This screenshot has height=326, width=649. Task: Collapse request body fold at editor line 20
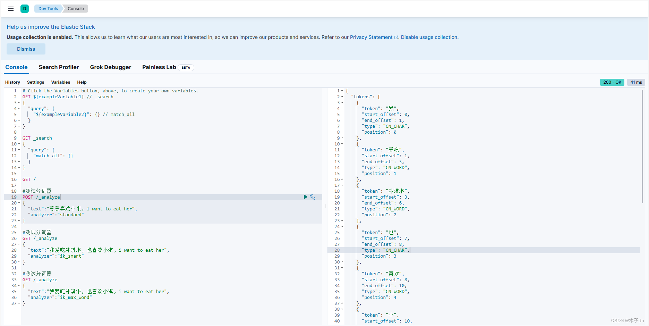(x=19, y=203)
